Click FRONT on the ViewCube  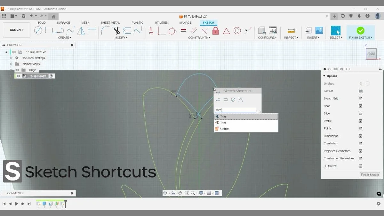pos(371,54)
